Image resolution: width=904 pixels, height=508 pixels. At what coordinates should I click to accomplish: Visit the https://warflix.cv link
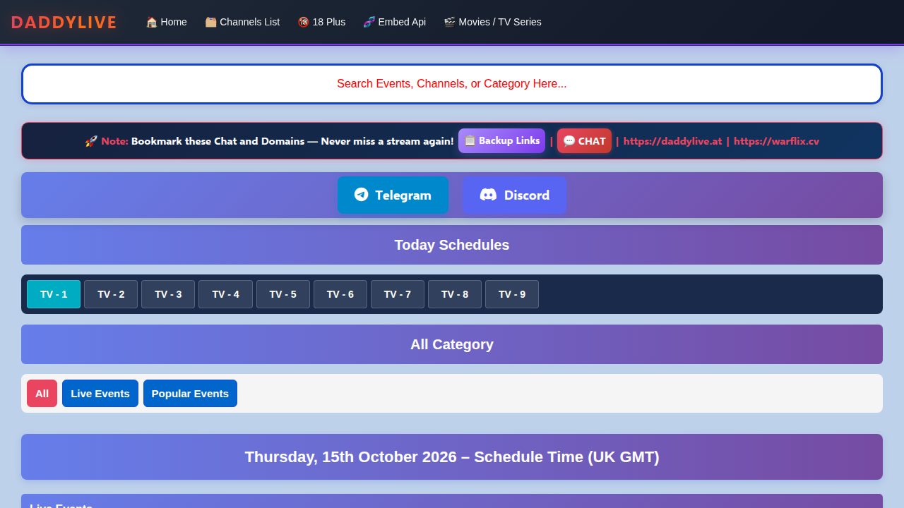[x=776, y=141]
